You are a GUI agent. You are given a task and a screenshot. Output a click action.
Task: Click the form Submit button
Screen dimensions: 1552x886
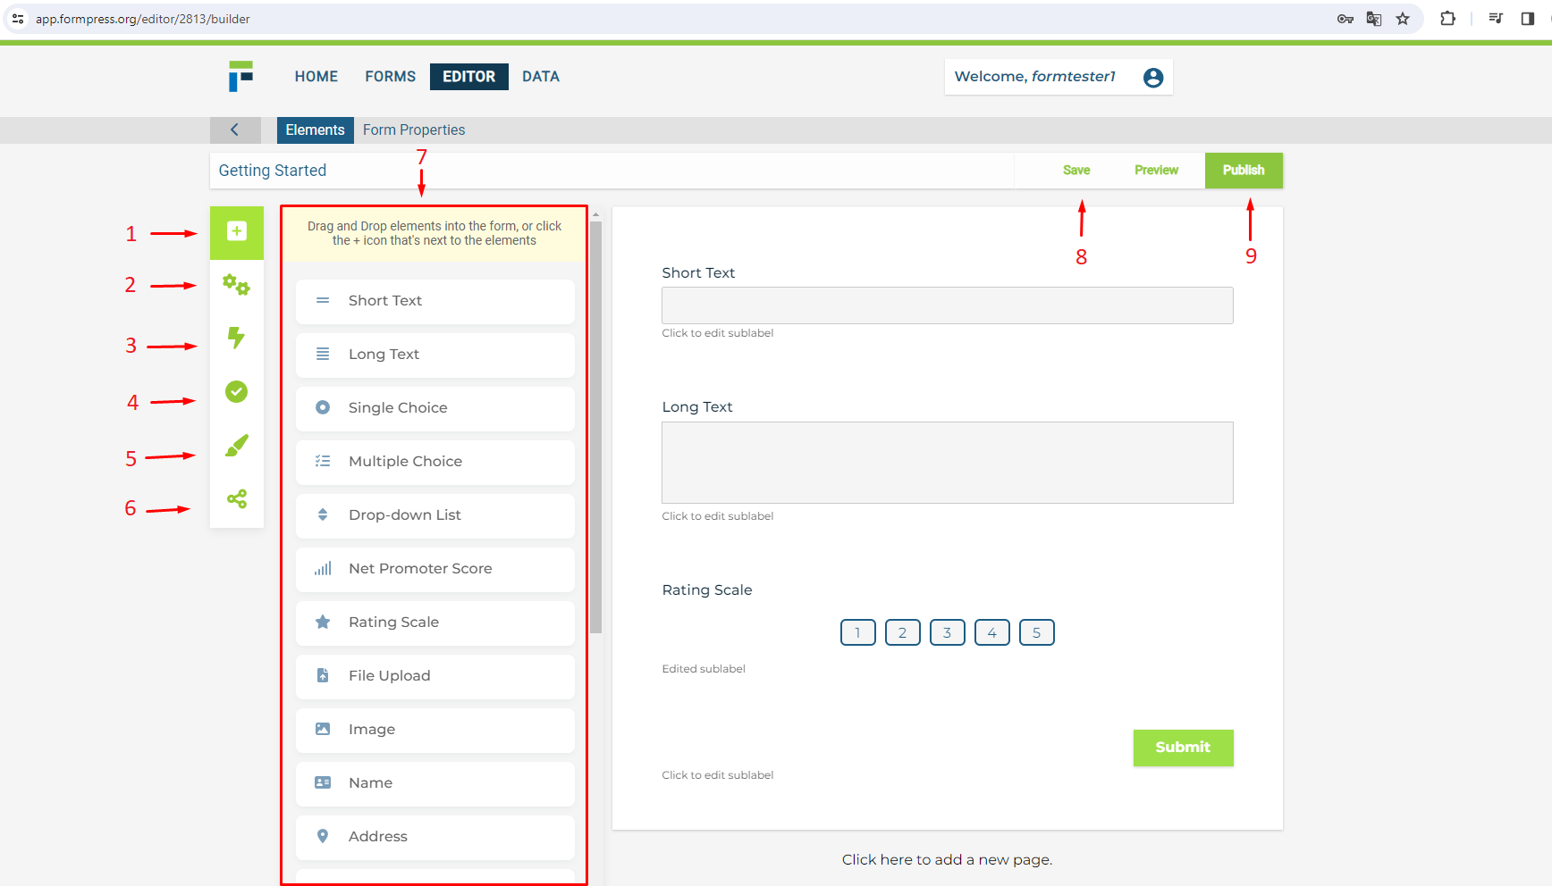point(1183,748)
